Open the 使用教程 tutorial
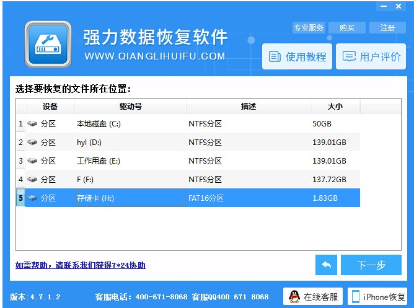This screenshot has width=414, height=308. [297, 56]
